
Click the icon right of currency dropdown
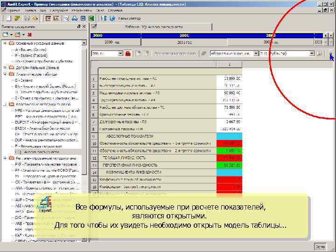tap(319, 53)
